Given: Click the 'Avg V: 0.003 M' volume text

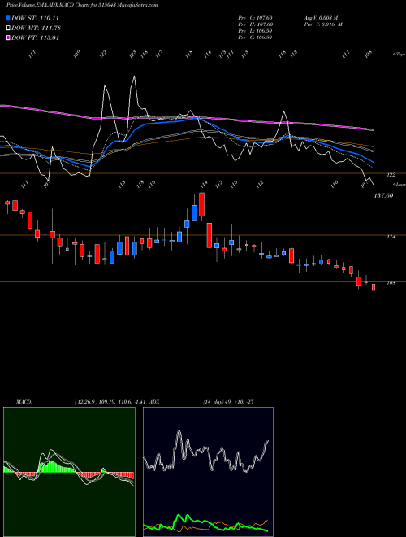Looking at the screenshot, I should 321,17.
